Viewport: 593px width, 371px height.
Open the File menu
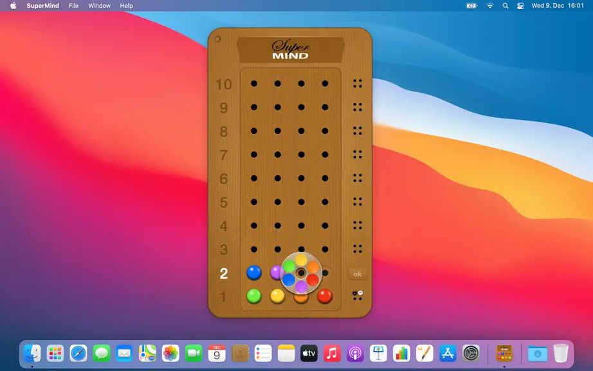[74, 6]
